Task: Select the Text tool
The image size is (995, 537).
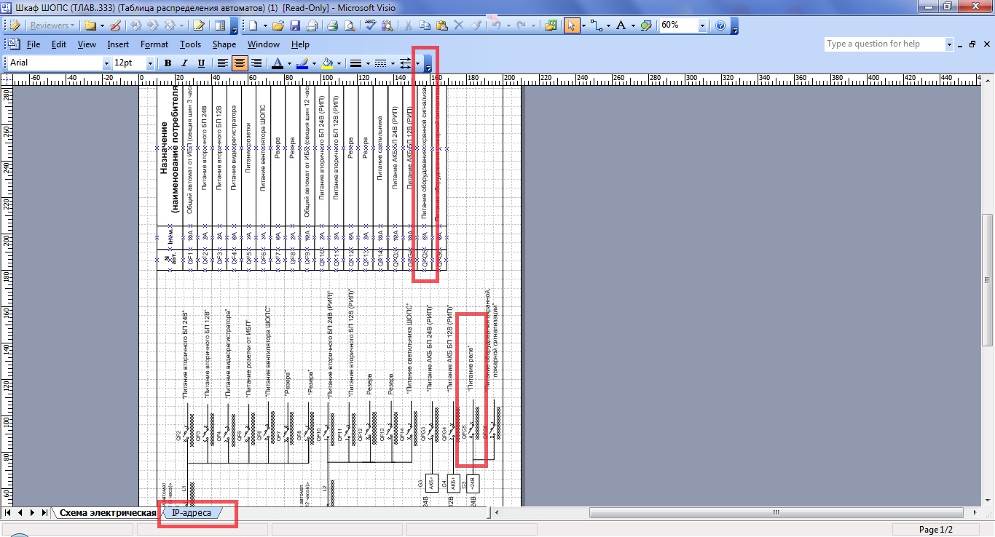Action: 621,25
